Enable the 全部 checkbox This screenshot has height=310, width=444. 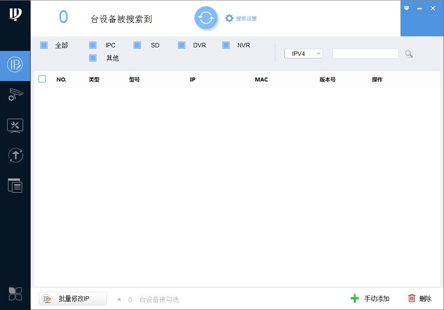click(x=44, y=45)
